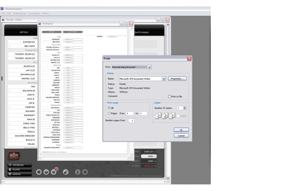
Task: Click the pie chart report icon
Action: tap(39, 172)
